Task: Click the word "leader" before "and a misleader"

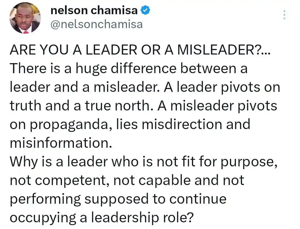Action: click(30, 87)
